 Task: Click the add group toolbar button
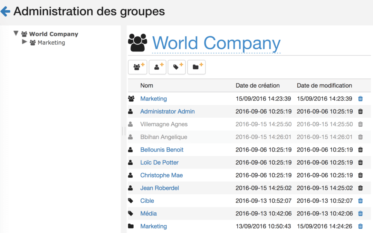[137, 67]
